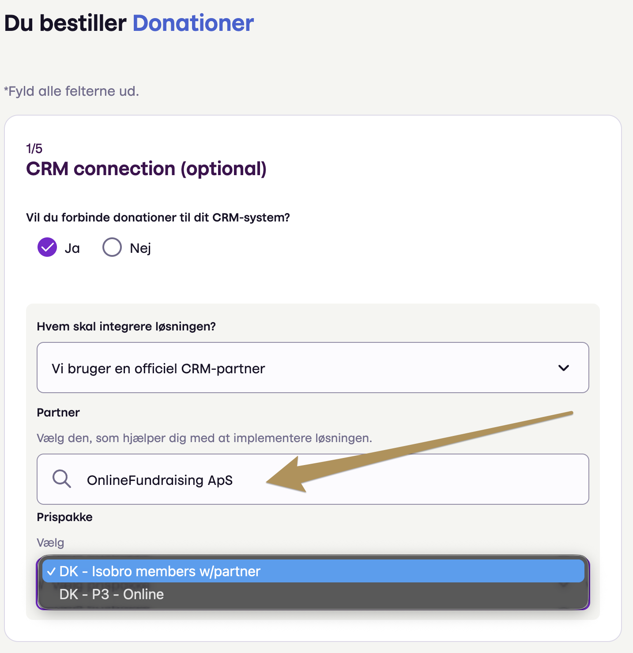Click the 'CRM connection (optional)' heading
Viewport: 633px width, 653px height.
146,169
